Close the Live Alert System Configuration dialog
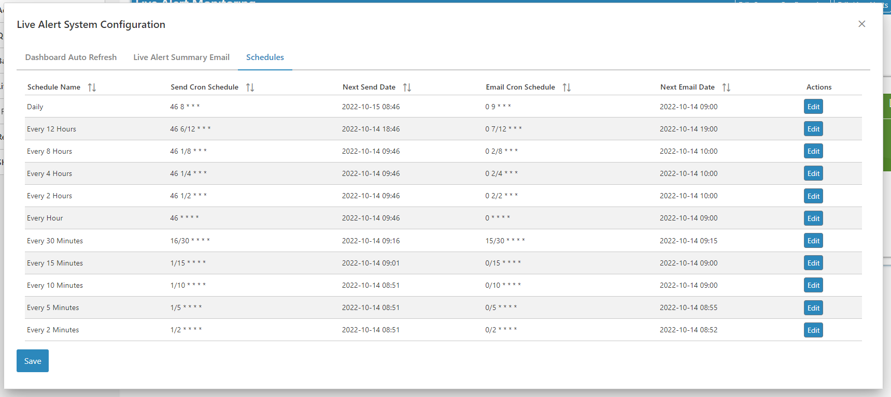 pyautogui.click(x=861, y=24)
